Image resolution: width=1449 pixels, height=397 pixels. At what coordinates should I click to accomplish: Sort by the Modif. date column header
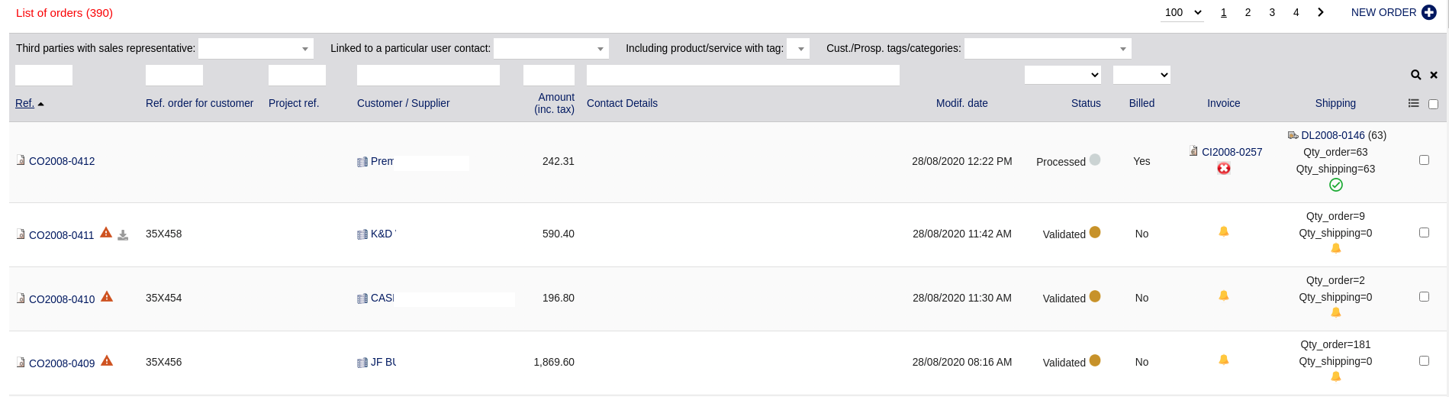point(961,103)
